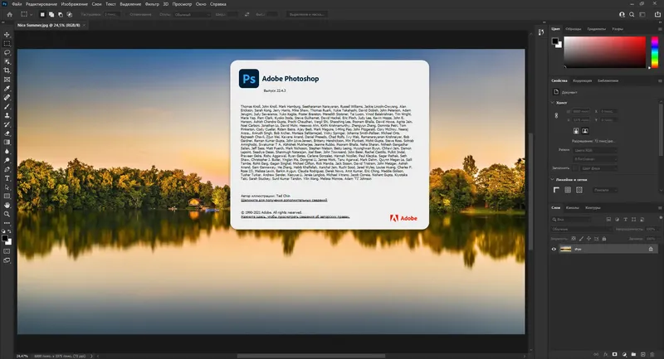Open the Edit Toolbar three-dots button
Viewport: 664px width, 359px height.
click(x=7, y=223)
